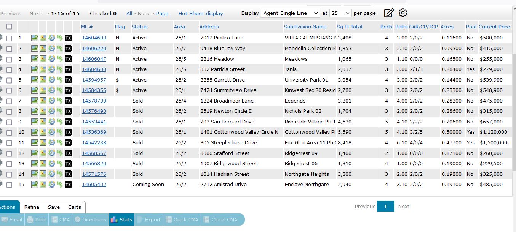Sort by Subdivision Name column header

tap(305, 27)
